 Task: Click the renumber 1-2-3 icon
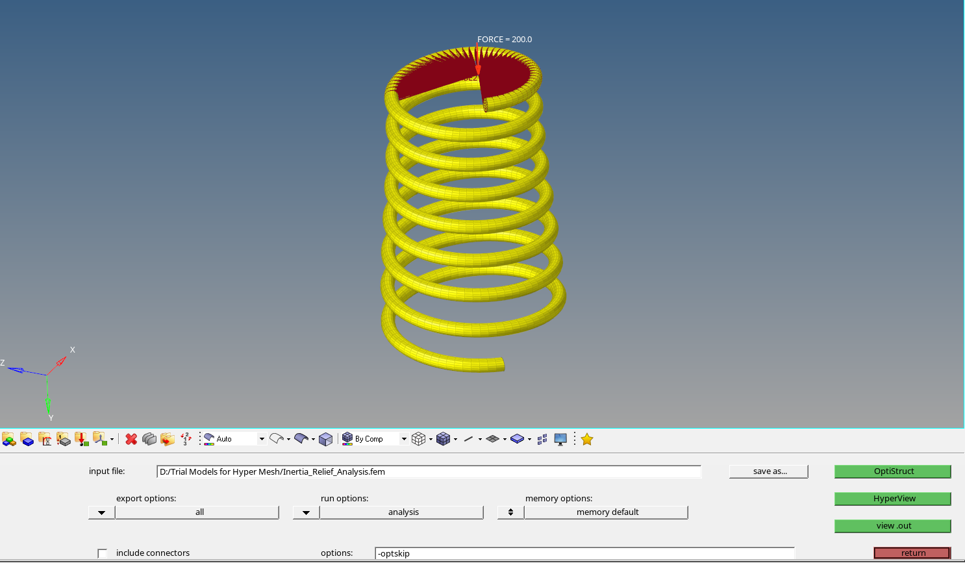coord(186,440)
